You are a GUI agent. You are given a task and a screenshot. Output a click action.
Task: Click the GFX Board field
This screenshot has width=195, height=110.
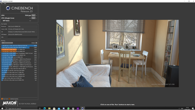pyautogui.click(x=22, y=34)
